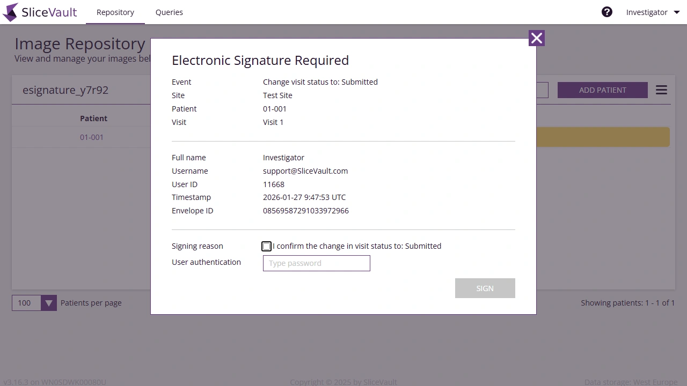Open the help question mark menu
Image resolution: width=687 pixels, height=386 pixels.
click(x=606, y=11)
